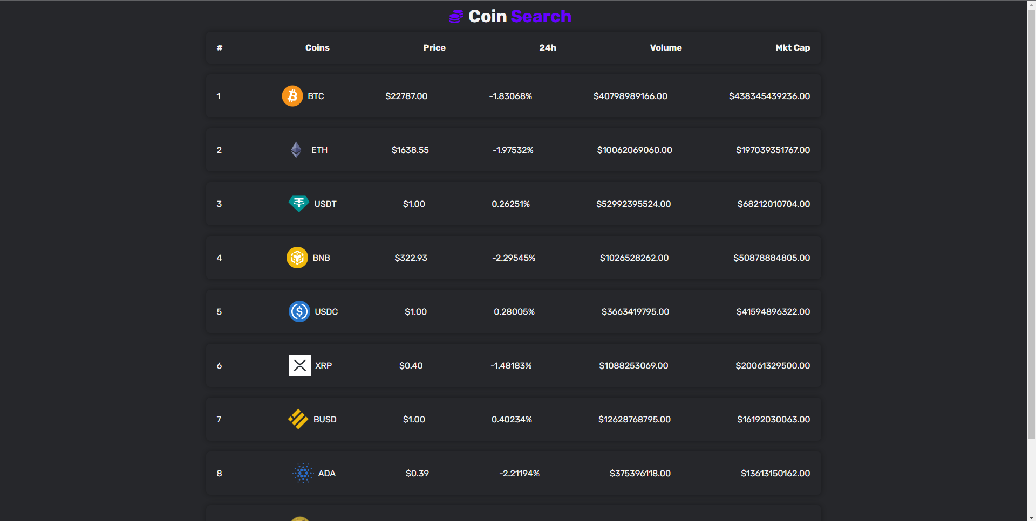Click the Volume column header
The image size is (1036, 521).
tap(665, 47)
